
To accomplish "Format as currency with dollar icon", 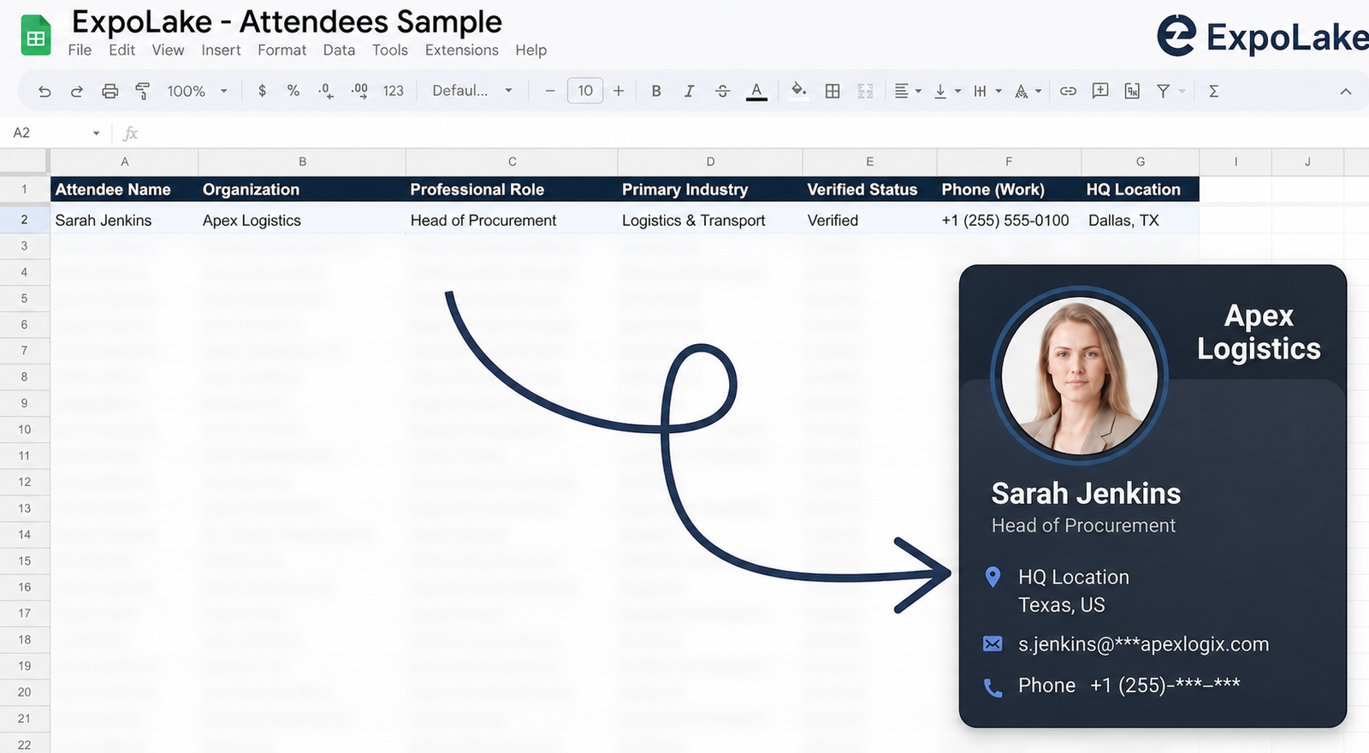I will (262, 91).
